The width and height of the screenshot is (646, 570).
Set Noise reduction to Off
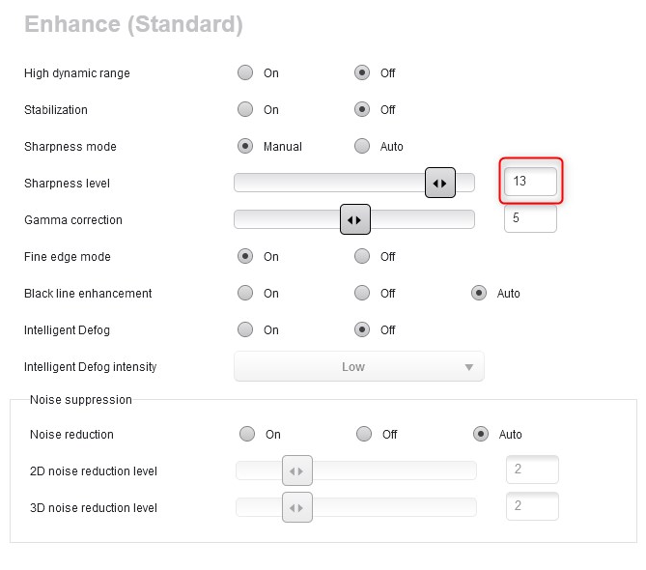click(x=364, y=434)
